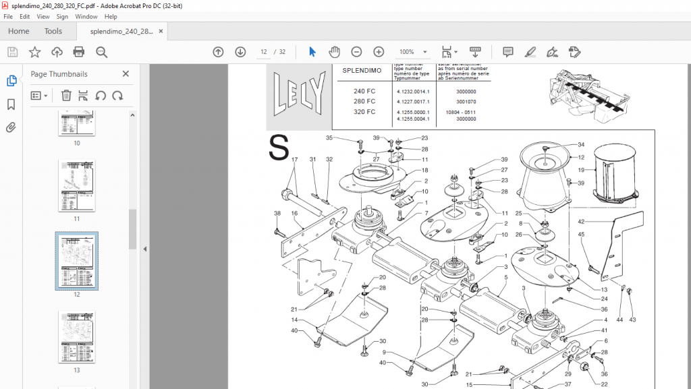Go to previous page with up arrow
691x389 pixels.
pyautogui.click(x=218, y=52)
